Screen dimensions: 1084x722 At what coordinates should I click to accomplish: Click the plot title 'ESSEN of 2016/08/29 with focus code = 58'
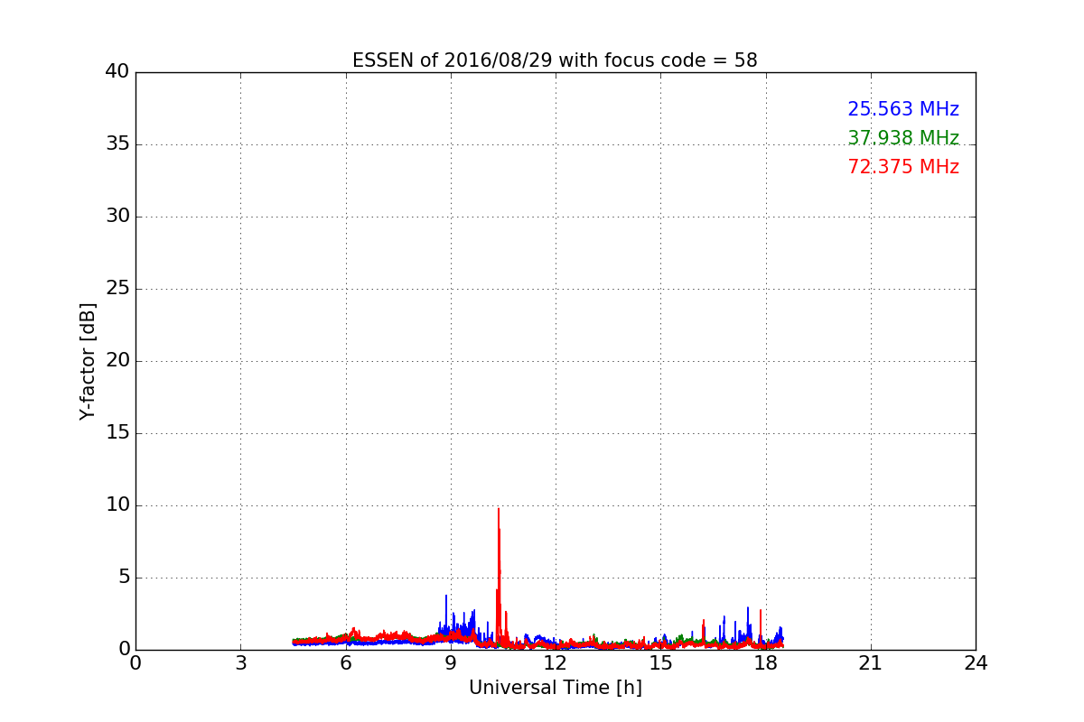pyautogui.click(x=555, y=60)
